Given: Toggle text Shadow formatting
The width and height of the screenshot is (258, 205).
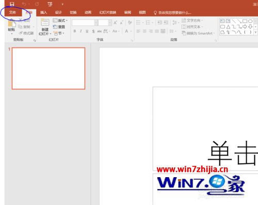Looking at the screenshot, I should (93, 31).
